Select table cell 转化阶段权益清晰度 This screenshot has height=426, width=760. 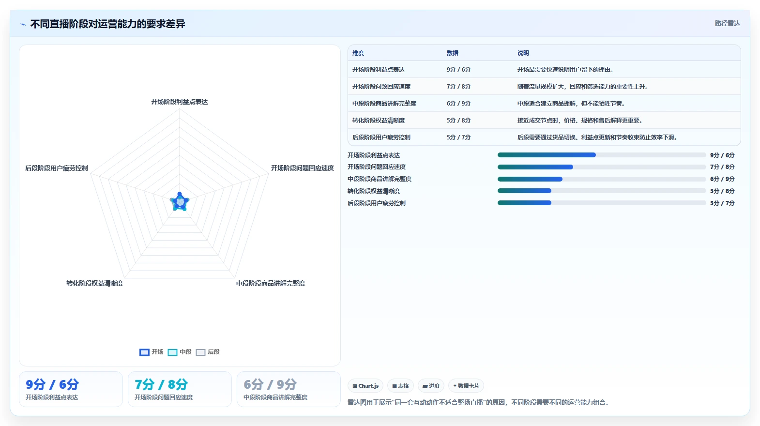tap(379, 121)
